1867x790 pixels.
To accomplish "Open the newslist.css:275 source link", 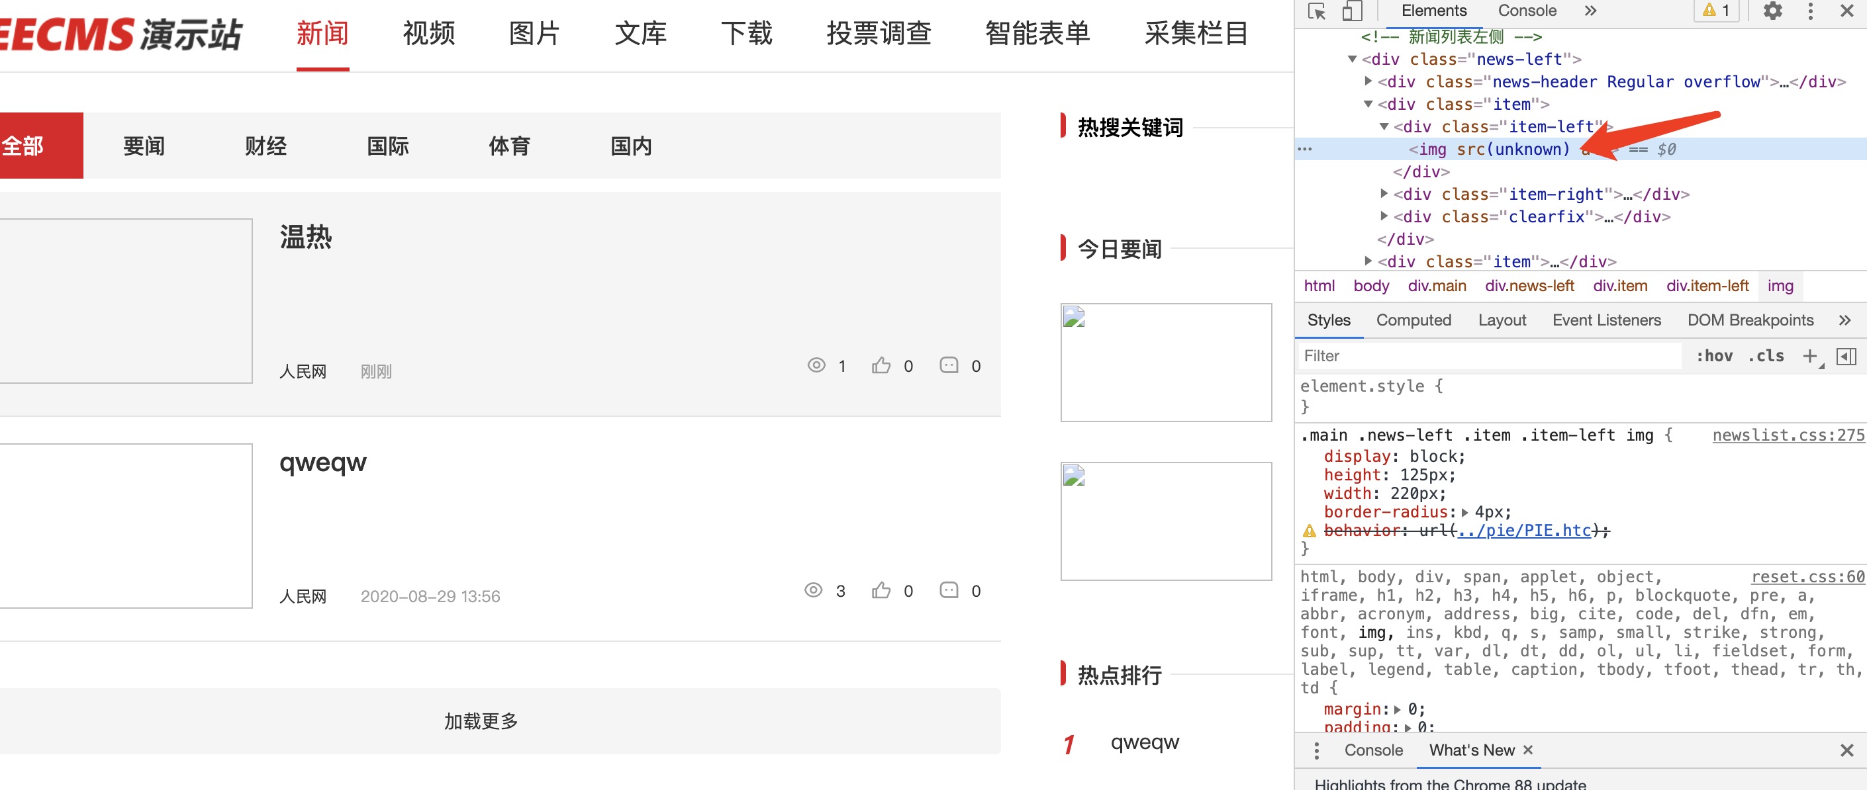I will (x=1788, y=435).
